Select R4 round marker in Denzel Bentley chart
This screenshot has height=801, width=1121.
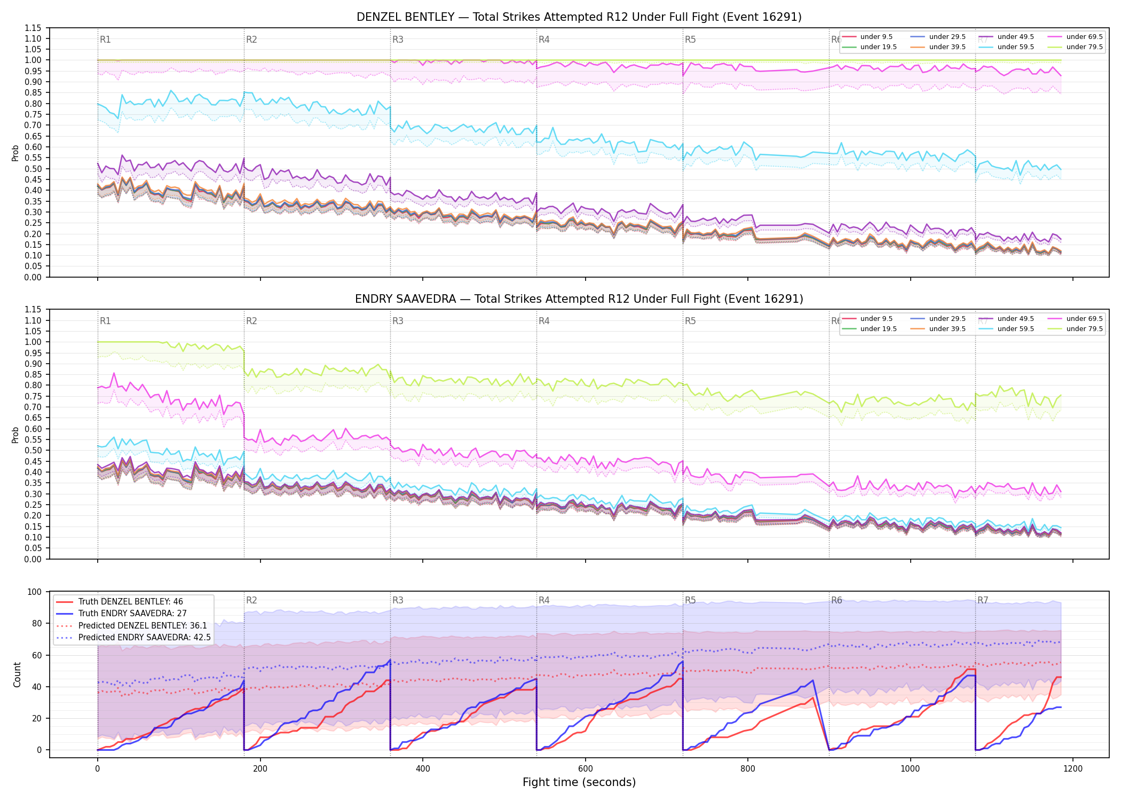point(544,40)
